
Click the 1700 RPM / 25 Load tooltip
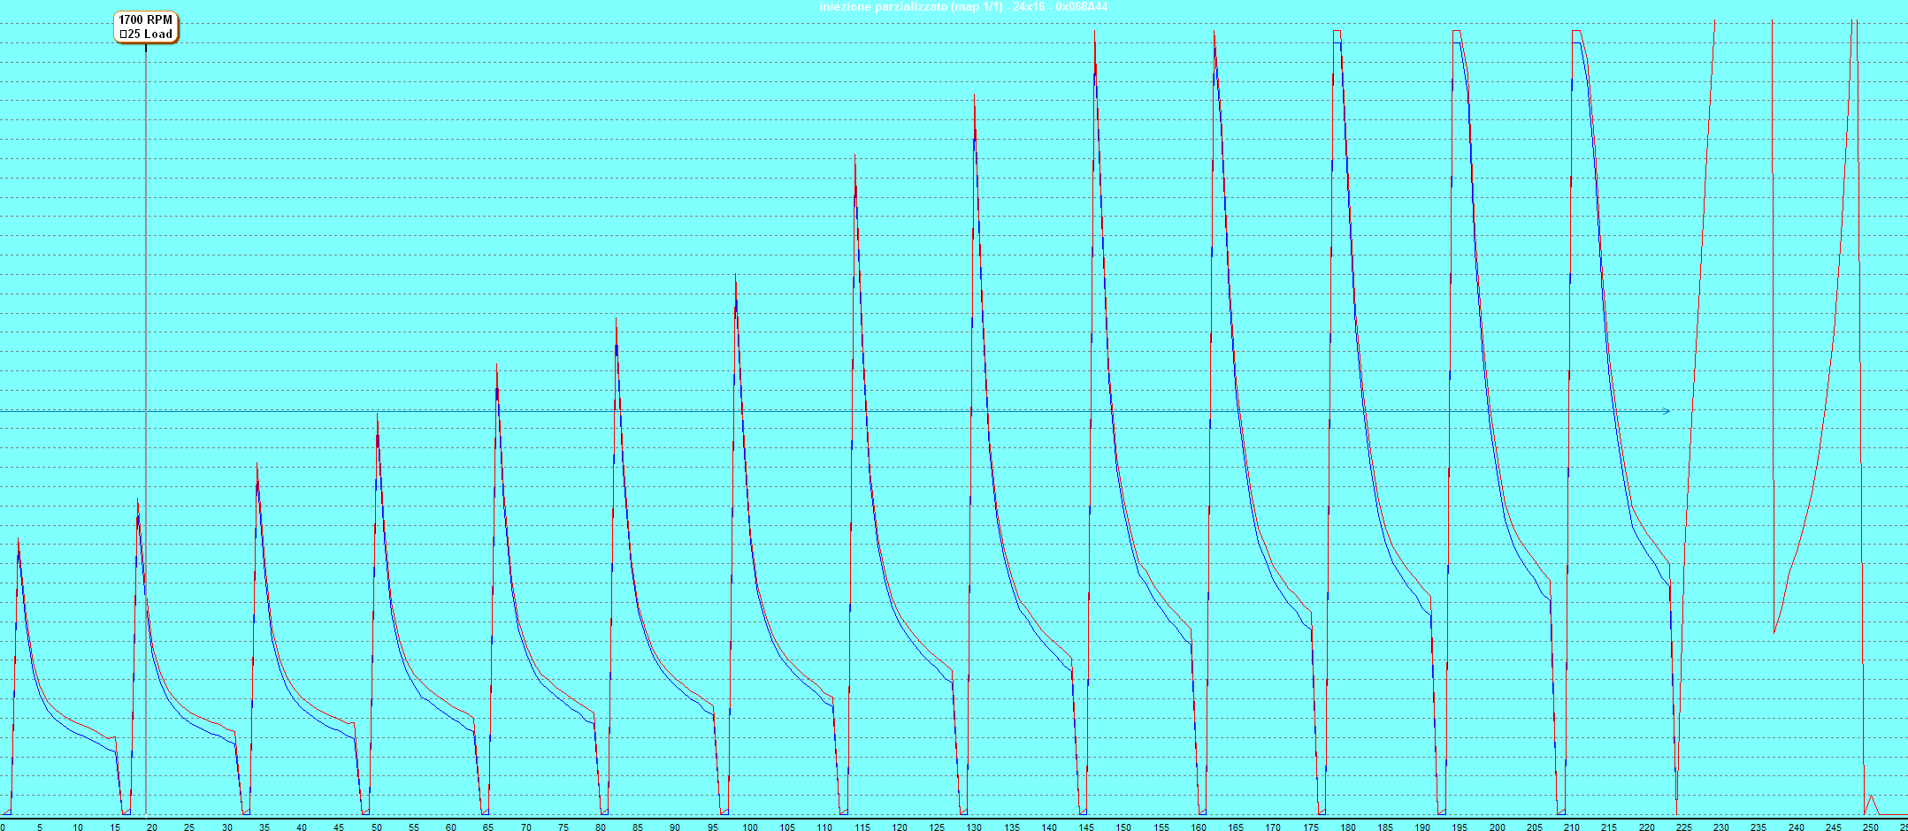(x=146, y=27)
